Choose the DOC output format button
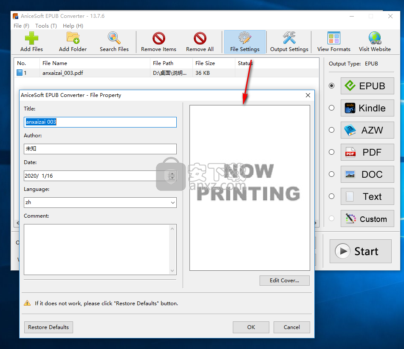404x349 pixels. (x=367, y=174)
